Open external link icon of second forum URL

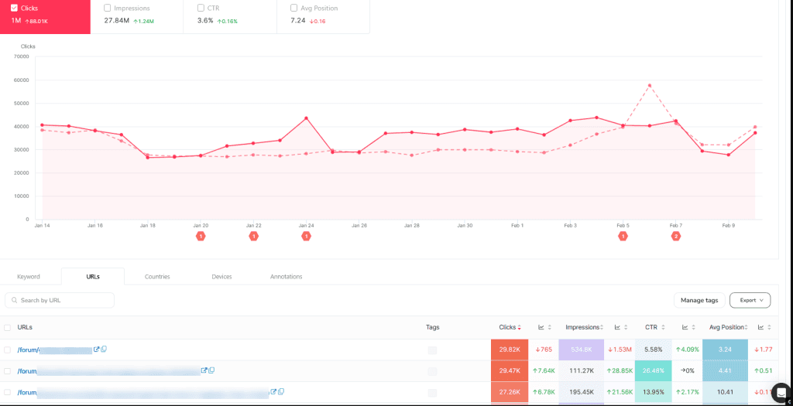tap(204, 370)
